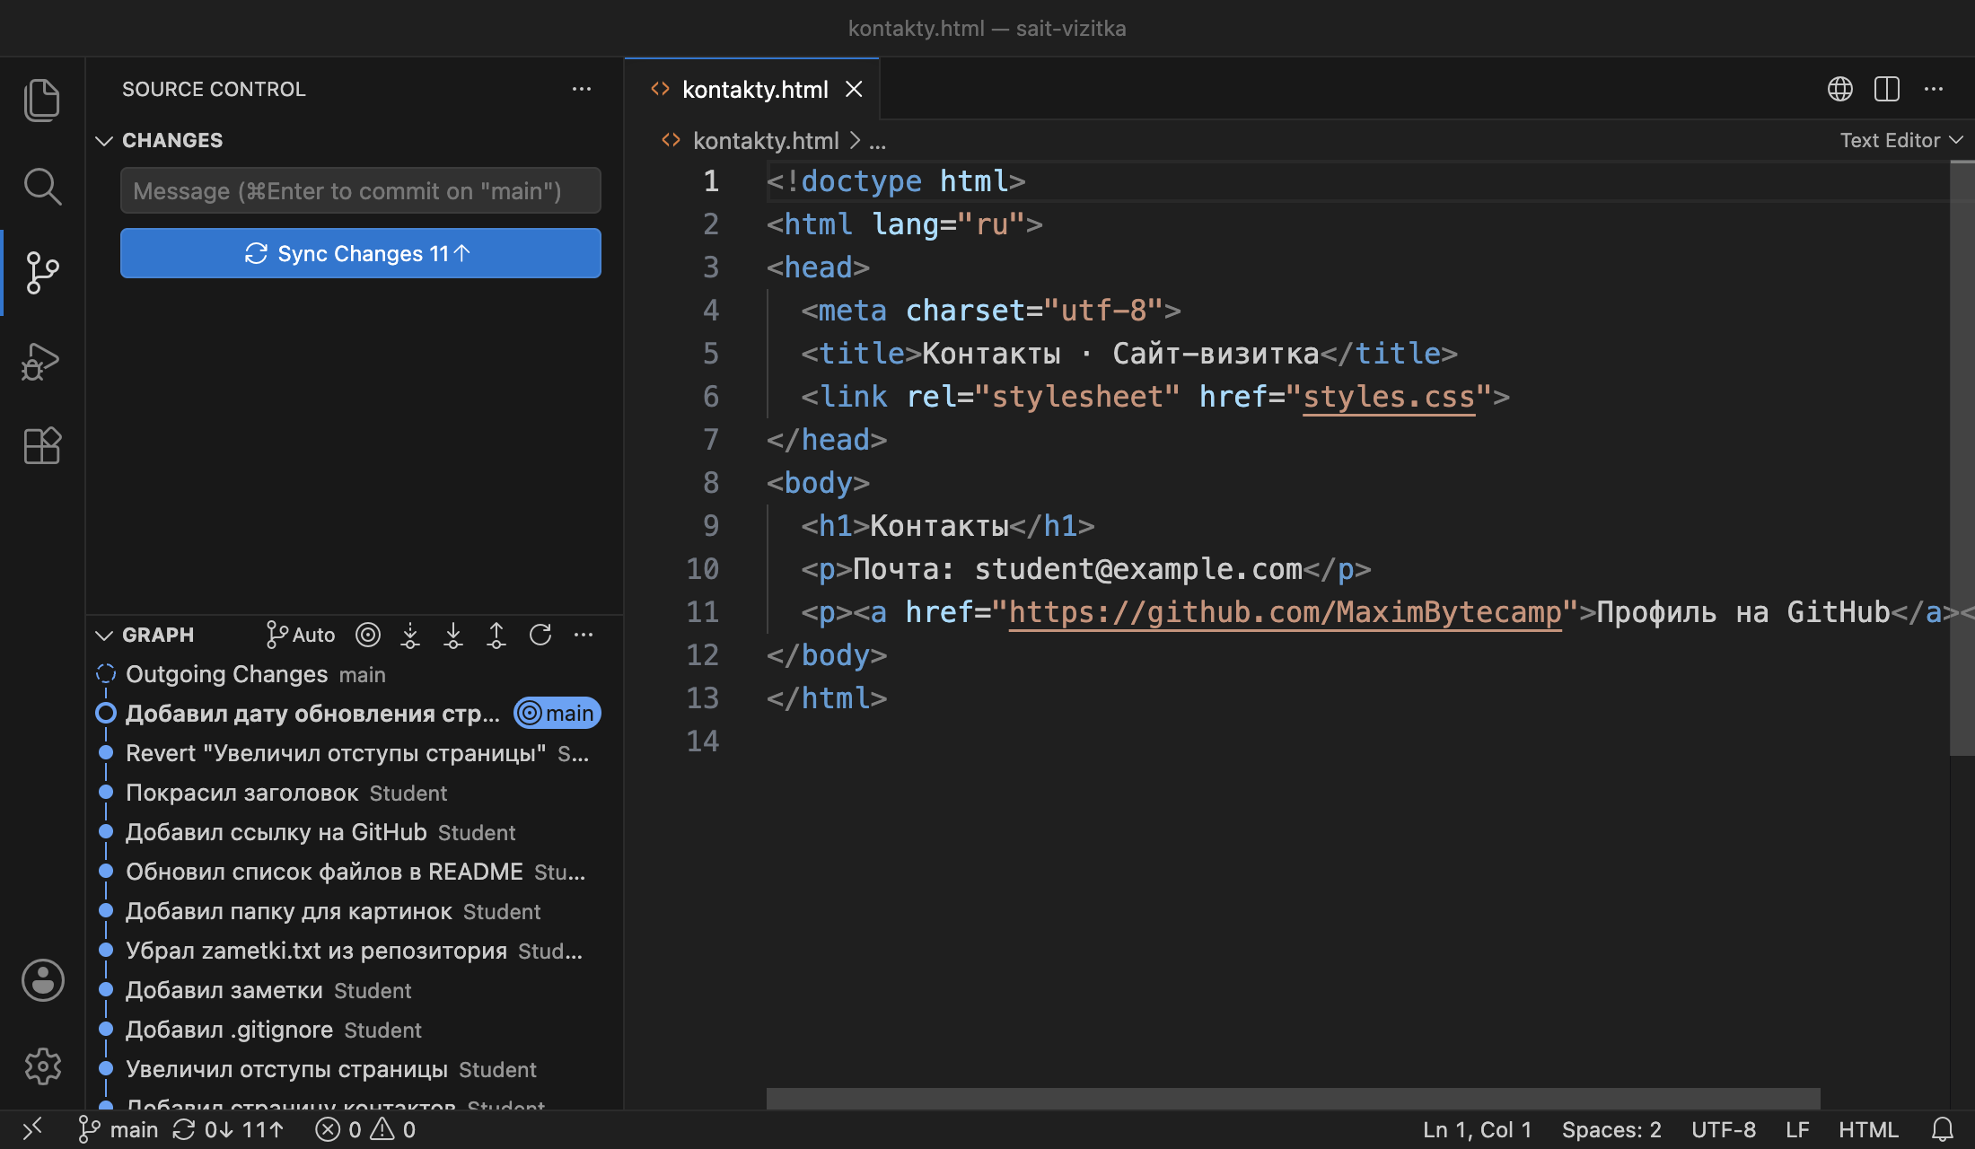Open the Source Control view icon
The height and width of the screenshot is (1149, 1975).
click(42, 272)
